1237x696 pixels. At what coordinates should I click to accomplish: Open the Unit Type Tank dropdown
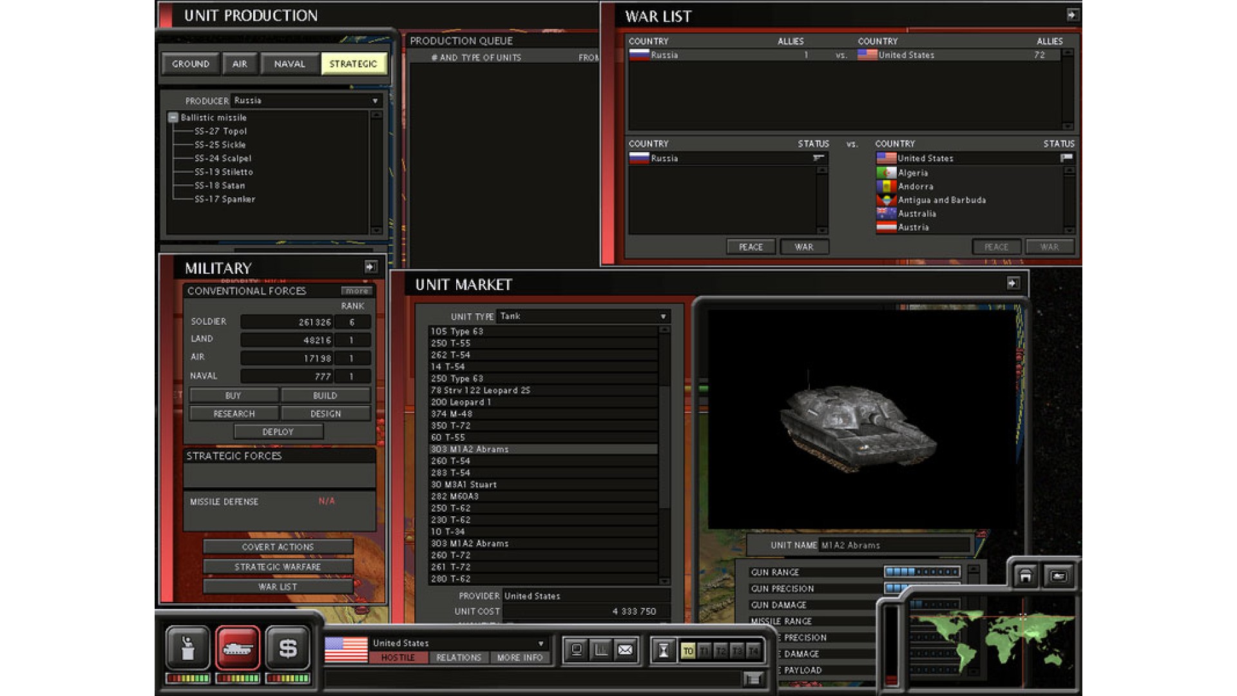pyautogui.click(x=663, y=316)
